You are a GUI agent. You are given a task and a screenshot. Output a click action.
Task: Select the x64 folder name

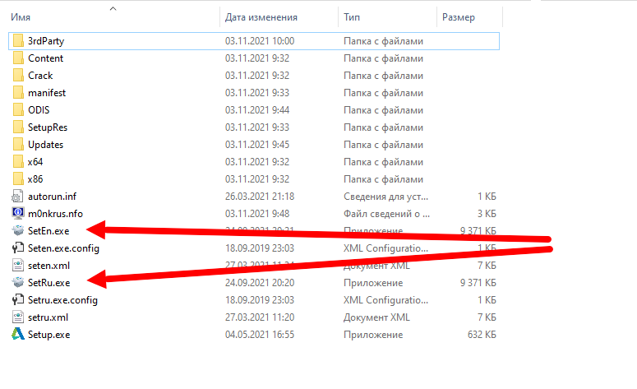35,162
